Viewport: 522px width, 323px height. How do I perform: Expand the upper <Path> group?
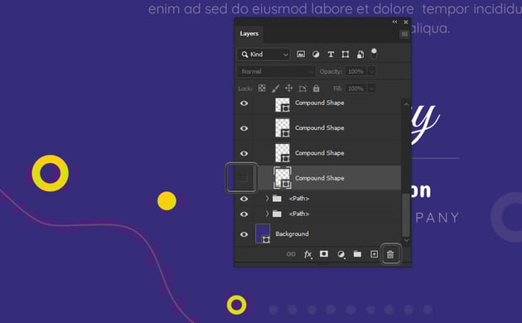(267, 198)
